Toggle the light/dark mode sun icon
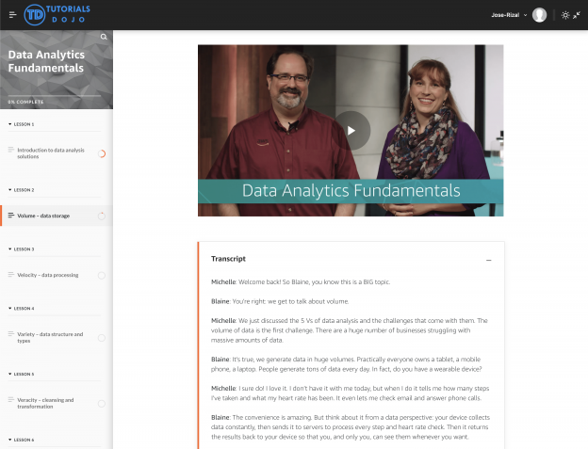 coord(564,15)
